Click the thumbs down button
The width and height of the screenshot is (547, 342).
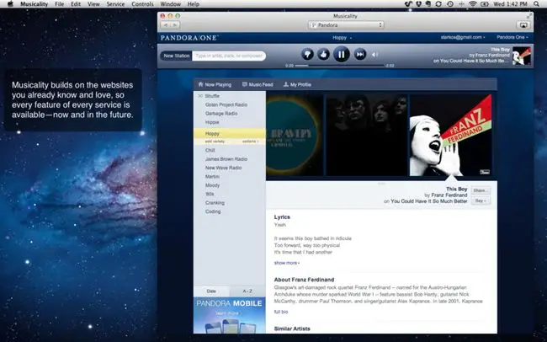(307, 55)
